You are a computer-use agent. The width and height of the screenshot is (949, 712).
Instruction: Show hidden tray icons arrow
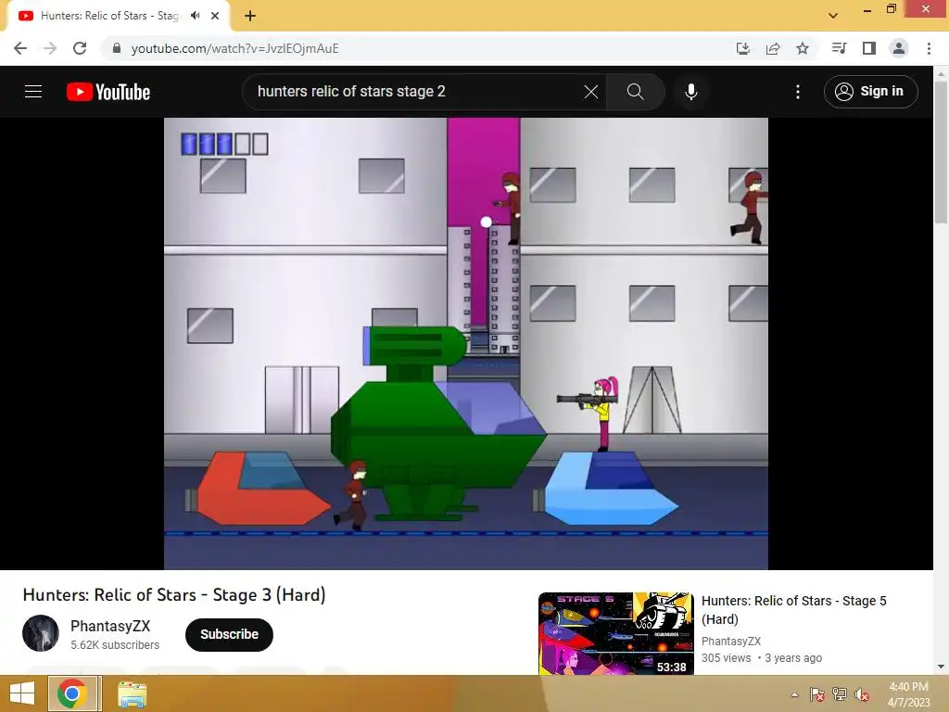coord(794,694)
